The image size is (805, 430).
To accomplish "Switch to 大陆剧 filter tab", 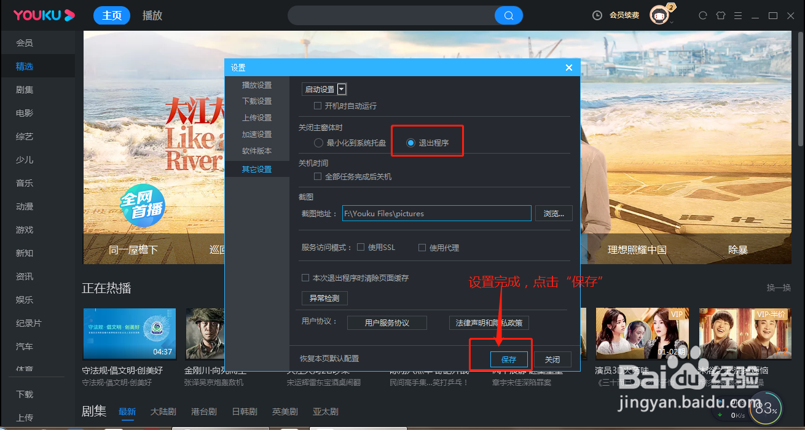I will pyautogui.click(x=163, y=412).
